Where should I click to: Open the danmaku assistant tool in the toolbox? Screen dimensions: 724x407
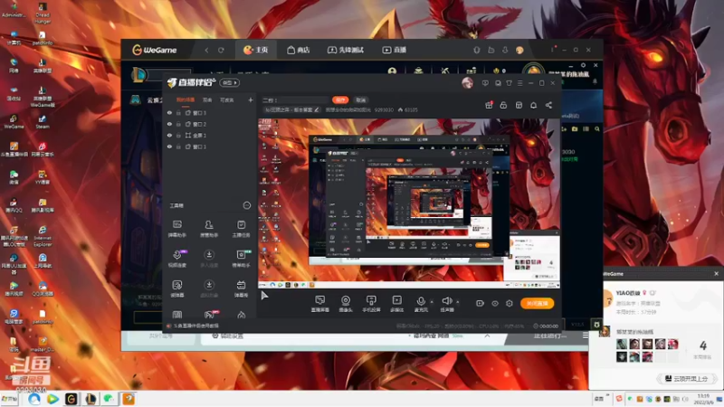coord(177,228)
